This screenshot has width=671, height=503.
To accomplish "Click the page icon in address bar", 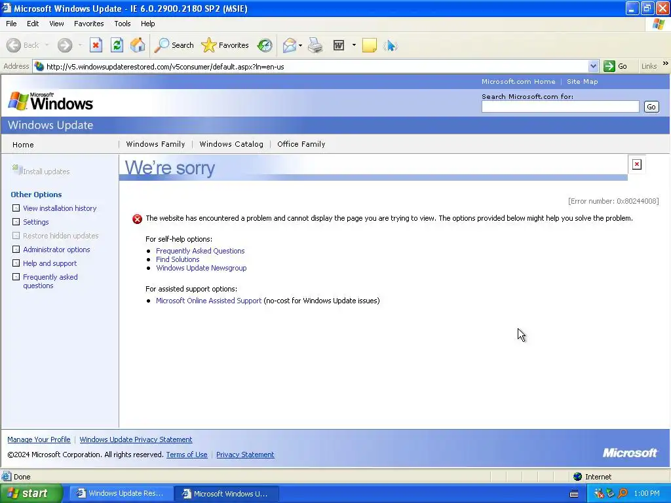I will (39, 67).
